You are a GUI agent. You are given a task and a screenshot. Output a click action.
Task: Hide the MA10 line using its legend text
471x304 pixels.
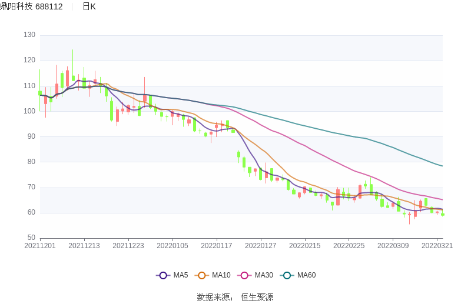(221, 275)
